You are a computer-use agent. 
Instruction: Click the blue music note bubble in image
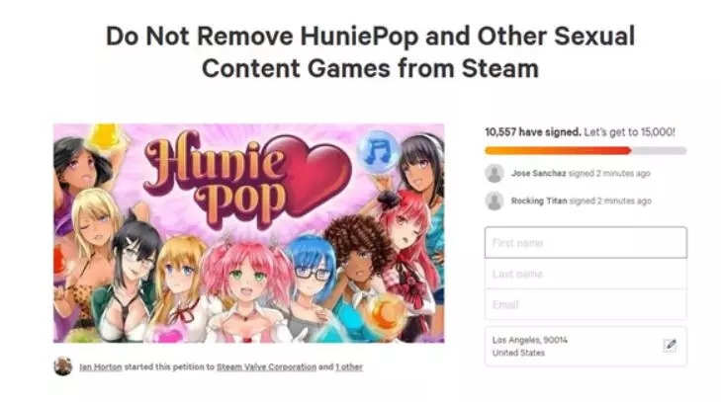point(378,152)
